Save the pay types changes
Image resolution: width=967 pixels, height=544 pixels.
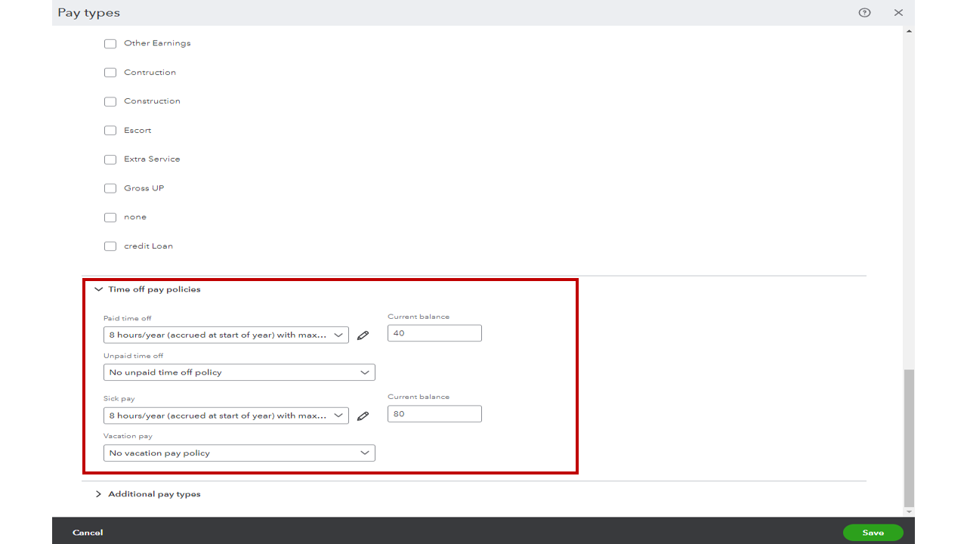[x=873, y=532]
